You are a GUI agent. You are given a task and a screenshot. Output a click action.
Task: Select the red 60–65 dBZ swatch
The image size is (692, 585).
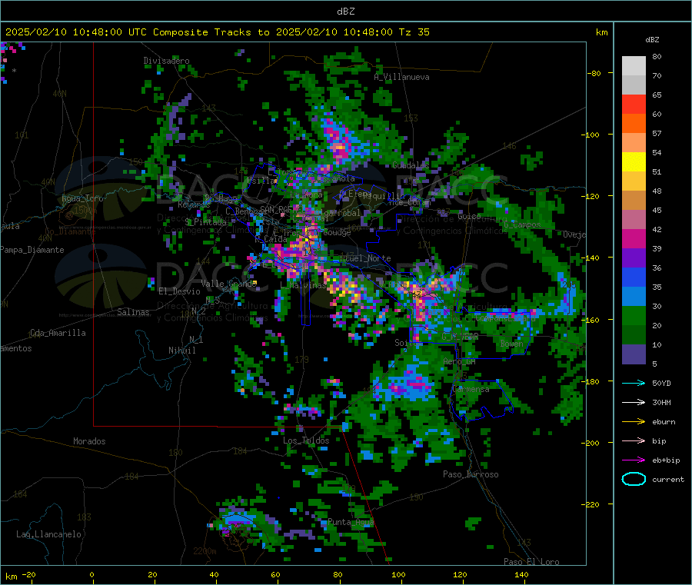(x=634, y=104)
